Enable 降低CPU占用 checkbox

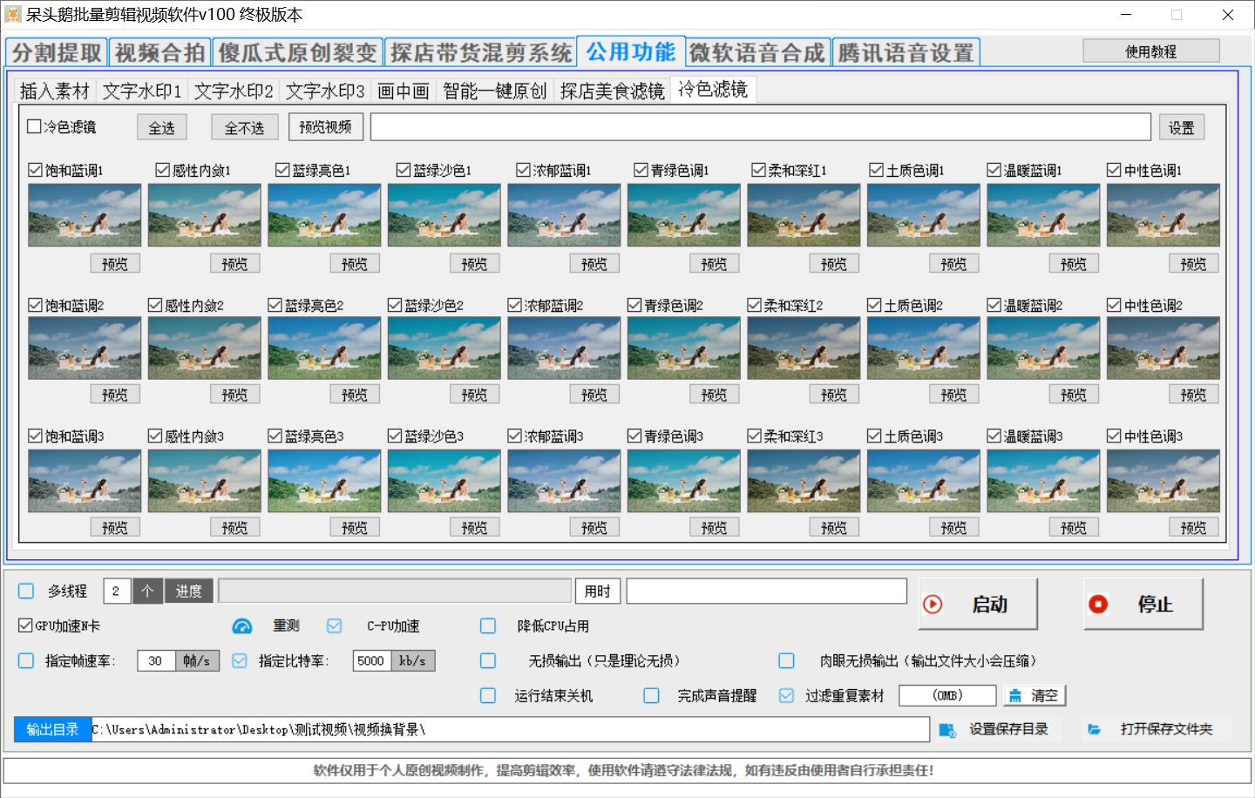488,626
